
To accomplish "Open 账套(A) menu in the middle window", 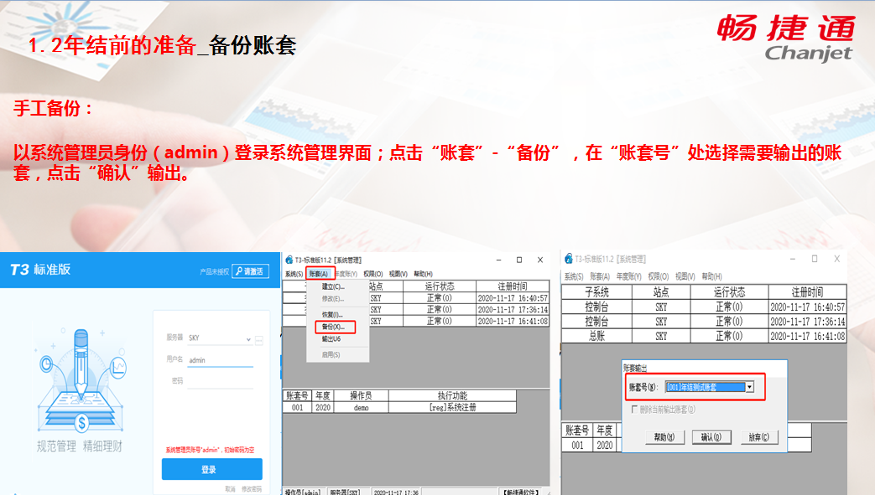I will pos(319,274).
